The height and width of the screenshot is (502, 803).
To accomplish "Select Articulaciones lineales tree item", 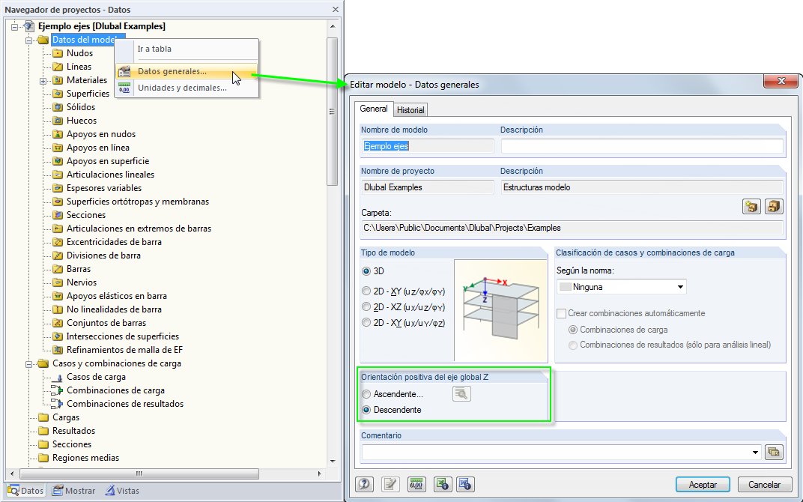I will click(x=111, y=175).
